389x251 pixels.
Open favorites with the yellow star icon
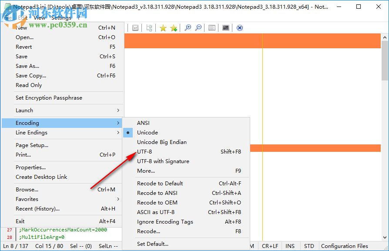(163, 28)
